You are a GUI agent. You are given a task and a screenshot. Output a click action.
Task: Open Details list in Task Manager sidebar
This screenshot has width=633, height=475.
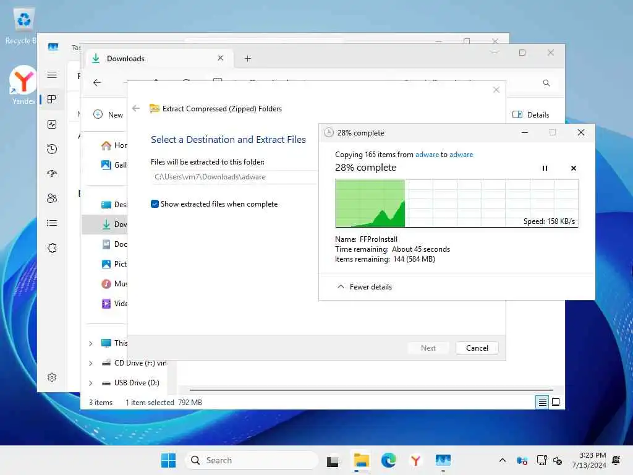(x=52, y=223)
